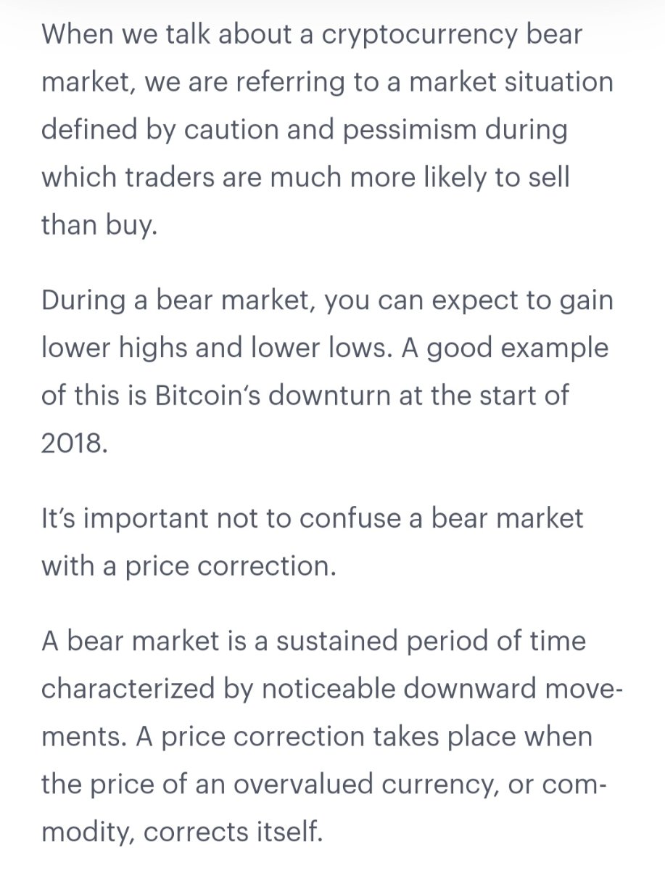Click the paragraph starting "When we talk"
665x871 pixels.
(x=327, y=130)
